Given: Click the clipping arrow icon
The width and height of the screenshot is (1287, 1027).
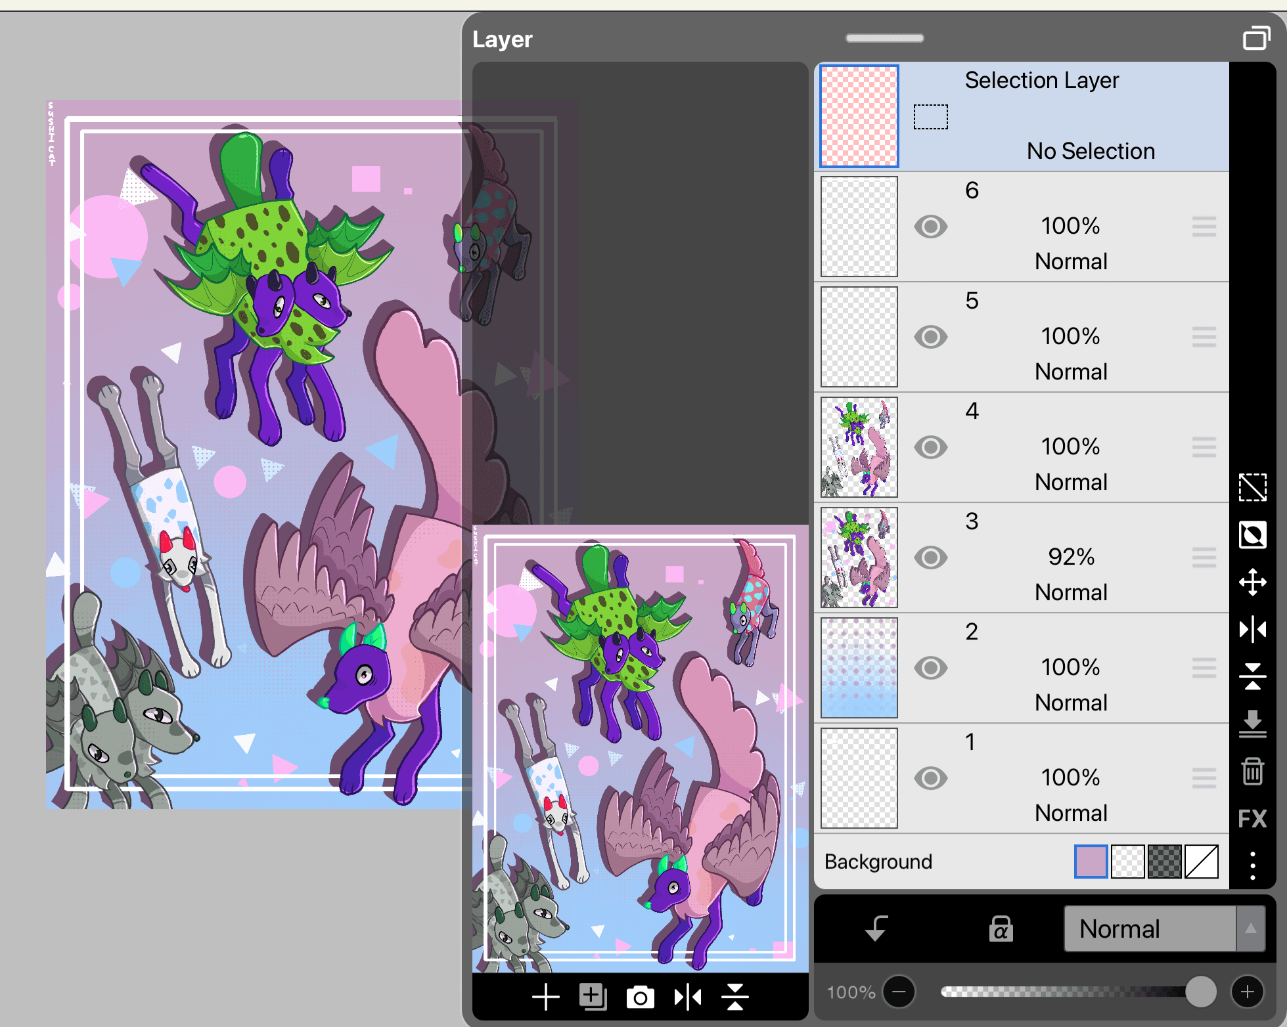Looking at the screenshot, I should (877, 929).
